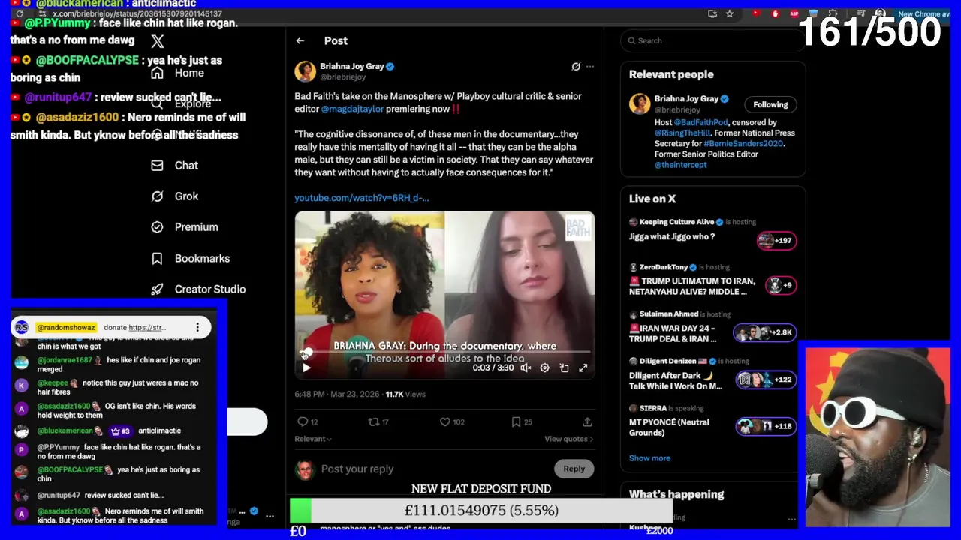Open video settings gear
Viewport: 961px width, 540px height.
tap(544, 367)
